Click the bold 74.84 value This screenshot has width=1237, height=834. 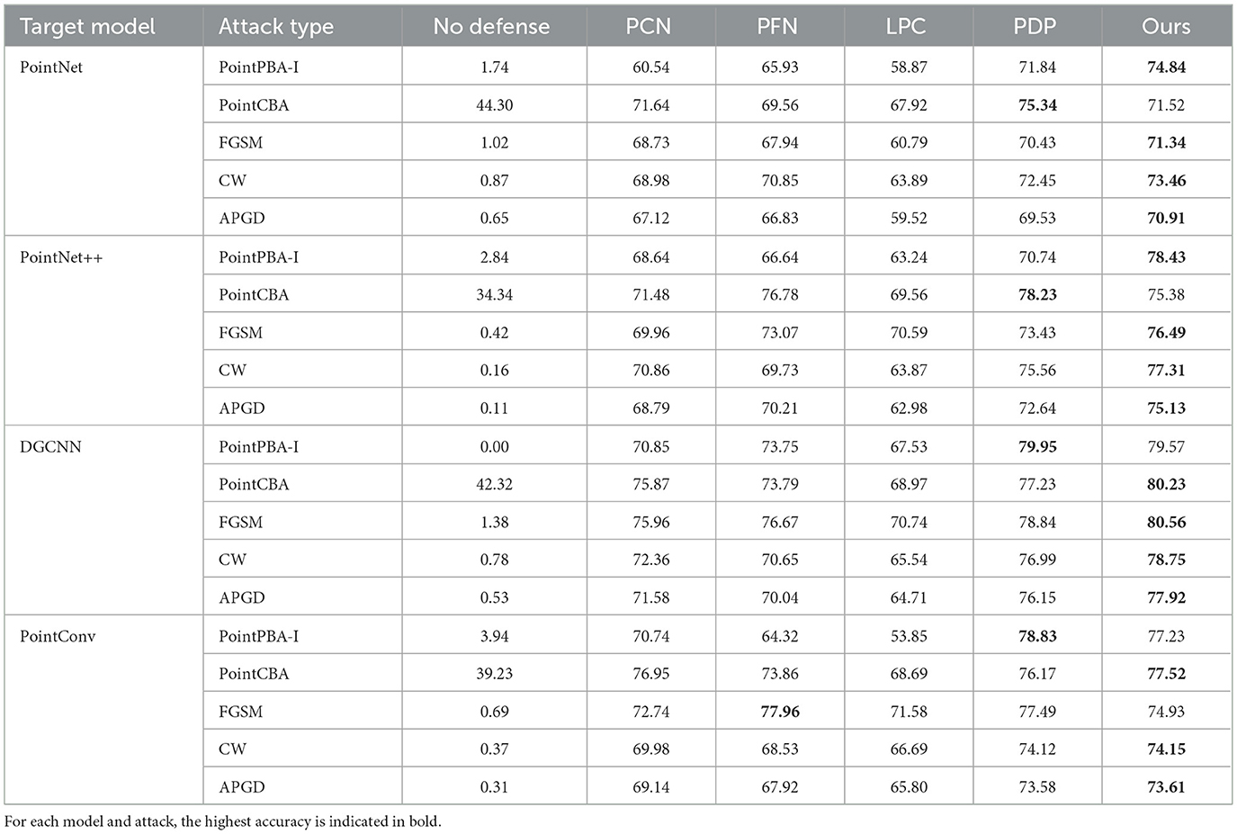pyautogui.click(x=1166, y=67)
